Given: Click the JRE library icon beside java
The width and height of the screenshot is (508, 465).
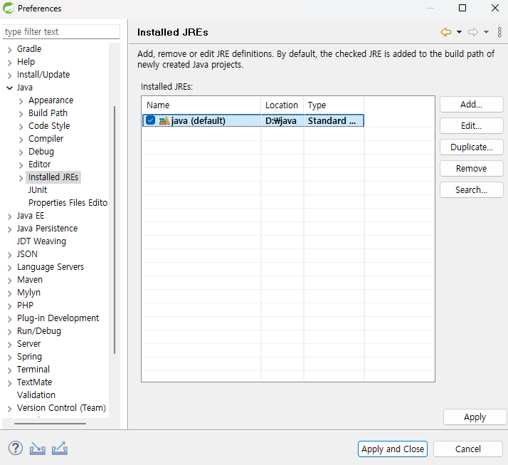Looking at the screenshot, I should [x=164, y=121].
